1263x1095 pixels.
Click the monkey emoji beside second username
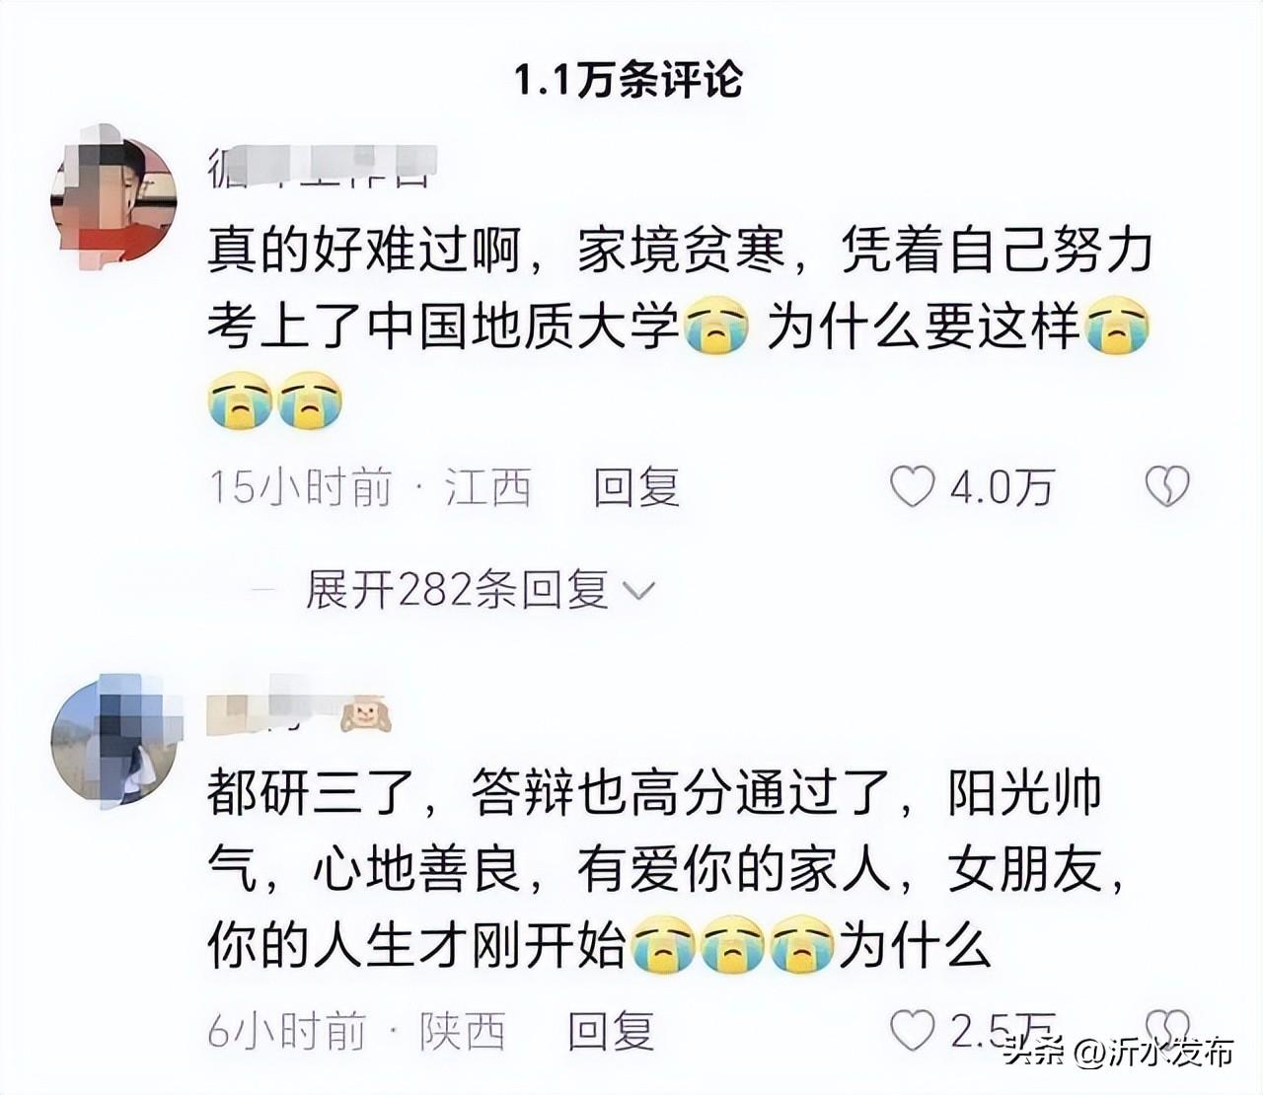[367, 715]
